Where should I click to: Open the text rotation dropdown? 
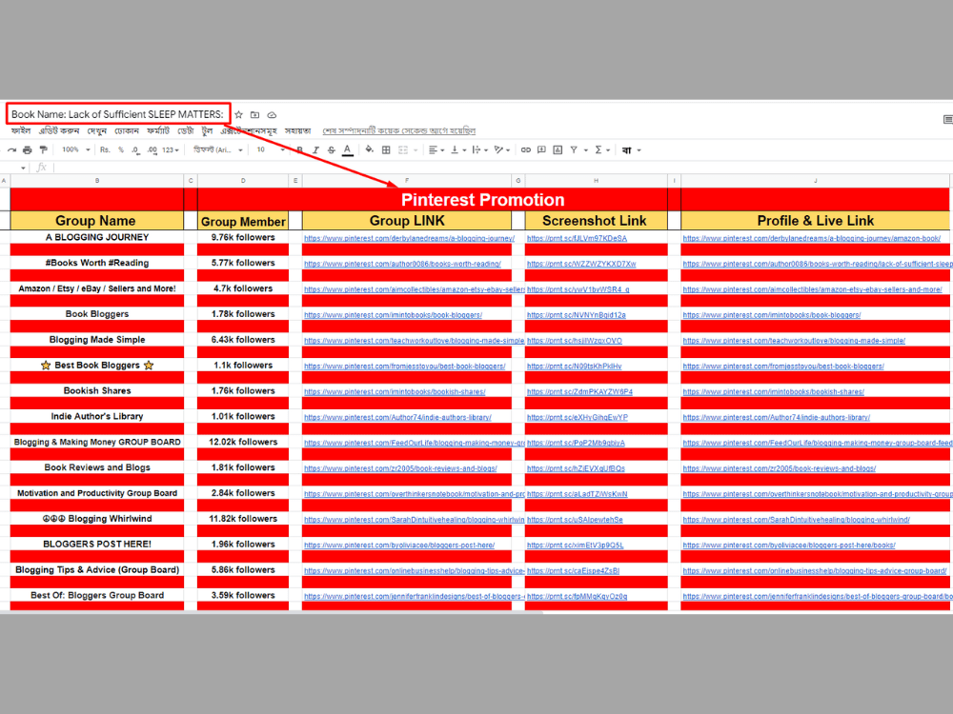(x=501, y=150)
